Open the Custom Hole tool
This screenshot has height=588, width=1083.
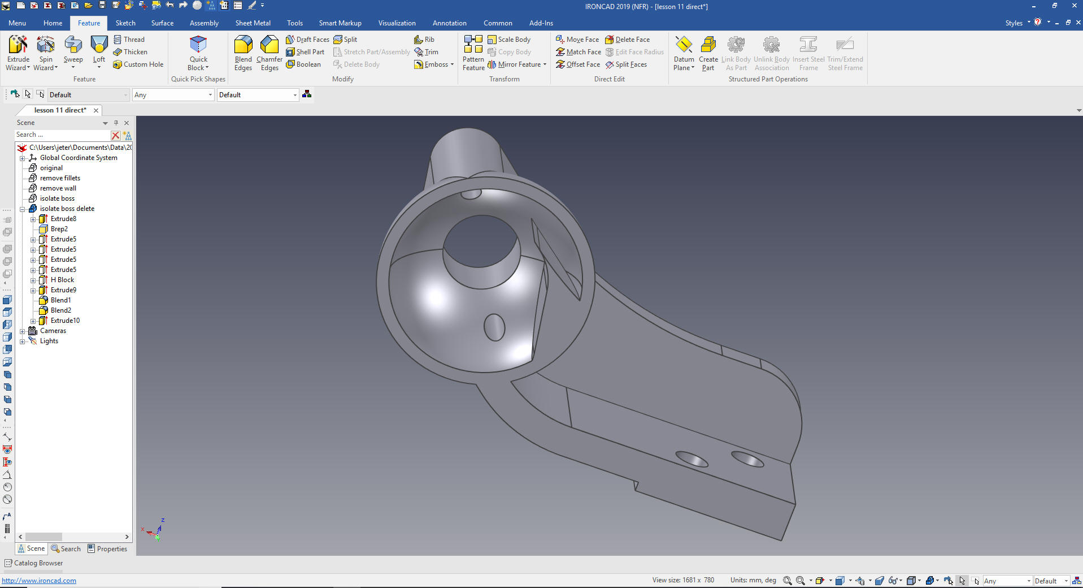(x=138, y=64)
